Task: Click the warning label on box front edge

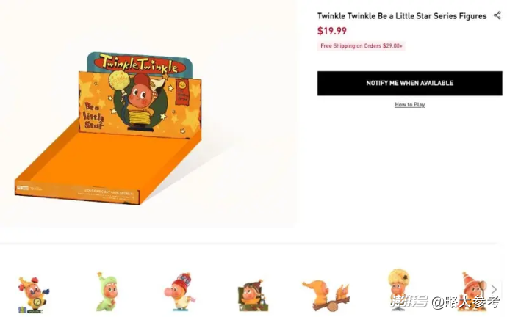Action: click(x=108, y=195)
